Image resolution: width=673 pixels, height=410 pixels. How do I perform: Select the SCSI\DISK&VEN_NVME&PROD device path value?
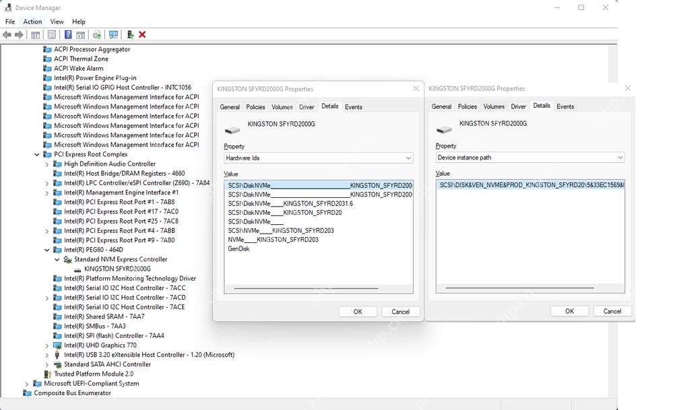(530, 185)
